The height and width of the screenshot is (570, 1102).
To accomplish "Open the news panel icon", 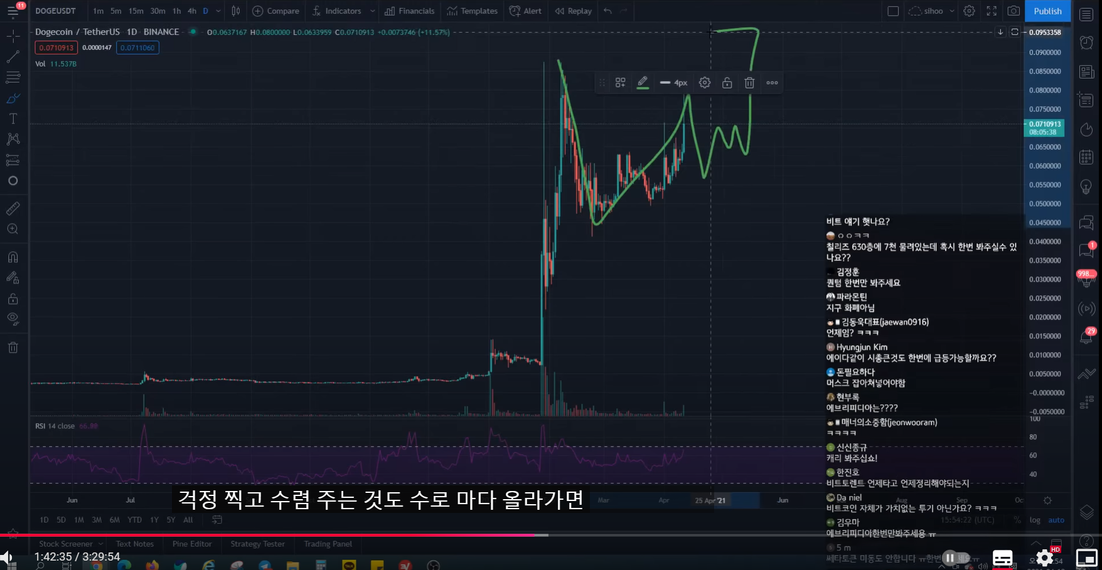I will pos(1086,71).
